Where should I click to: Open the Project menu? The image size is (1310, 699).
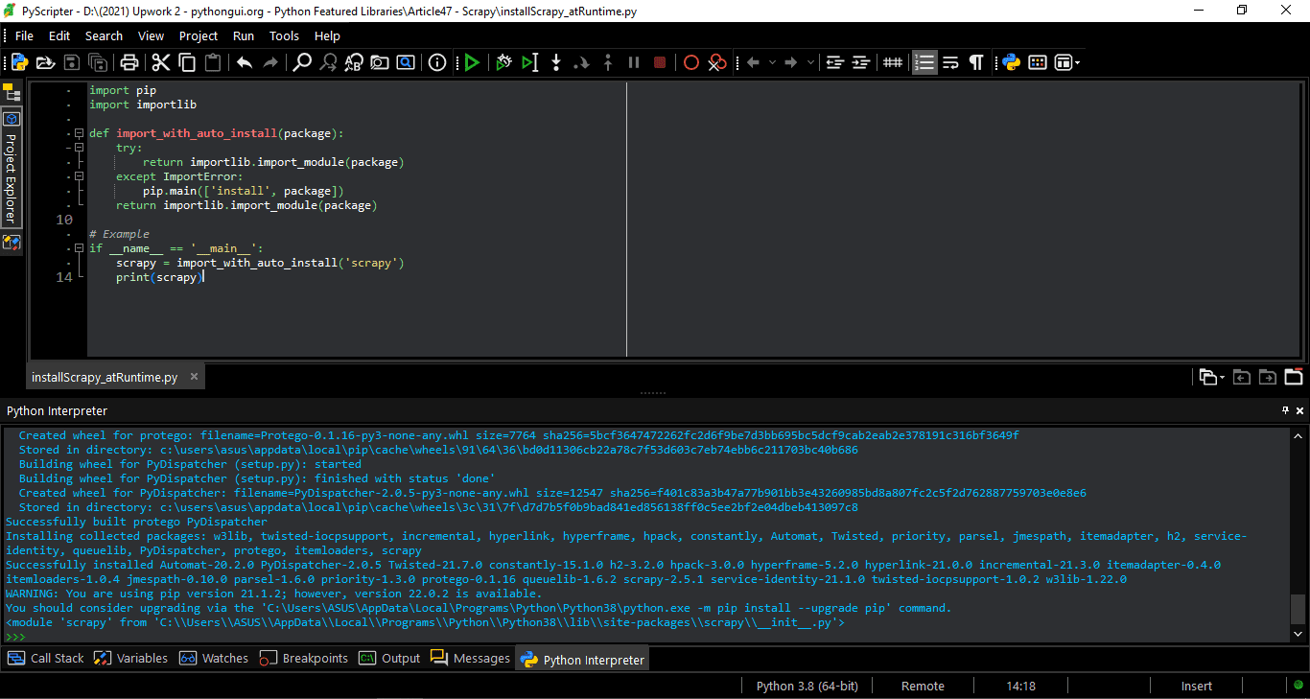pyautogui.click(x=199, y=35)
